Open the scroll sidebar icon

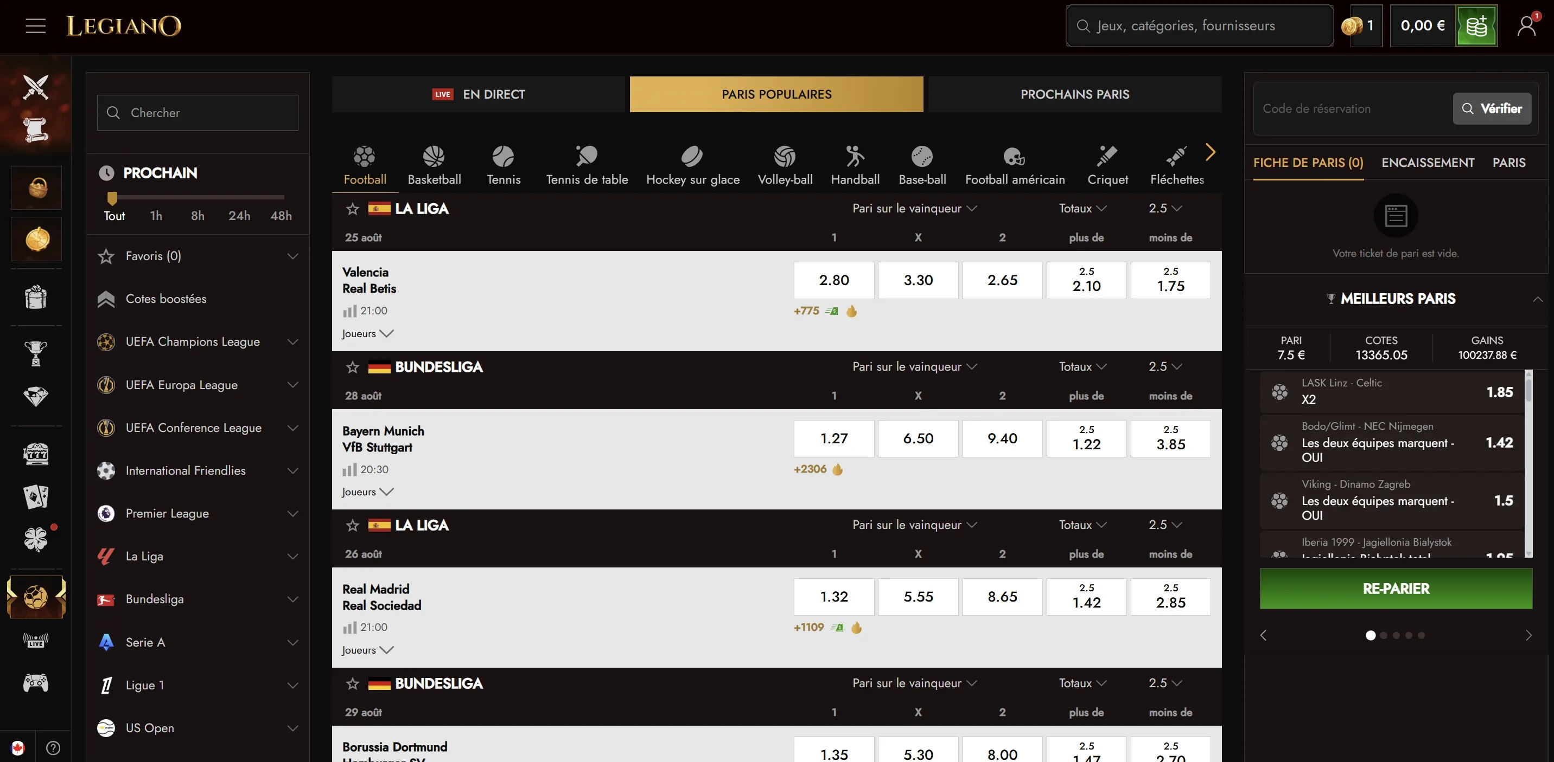pos(36,130)
